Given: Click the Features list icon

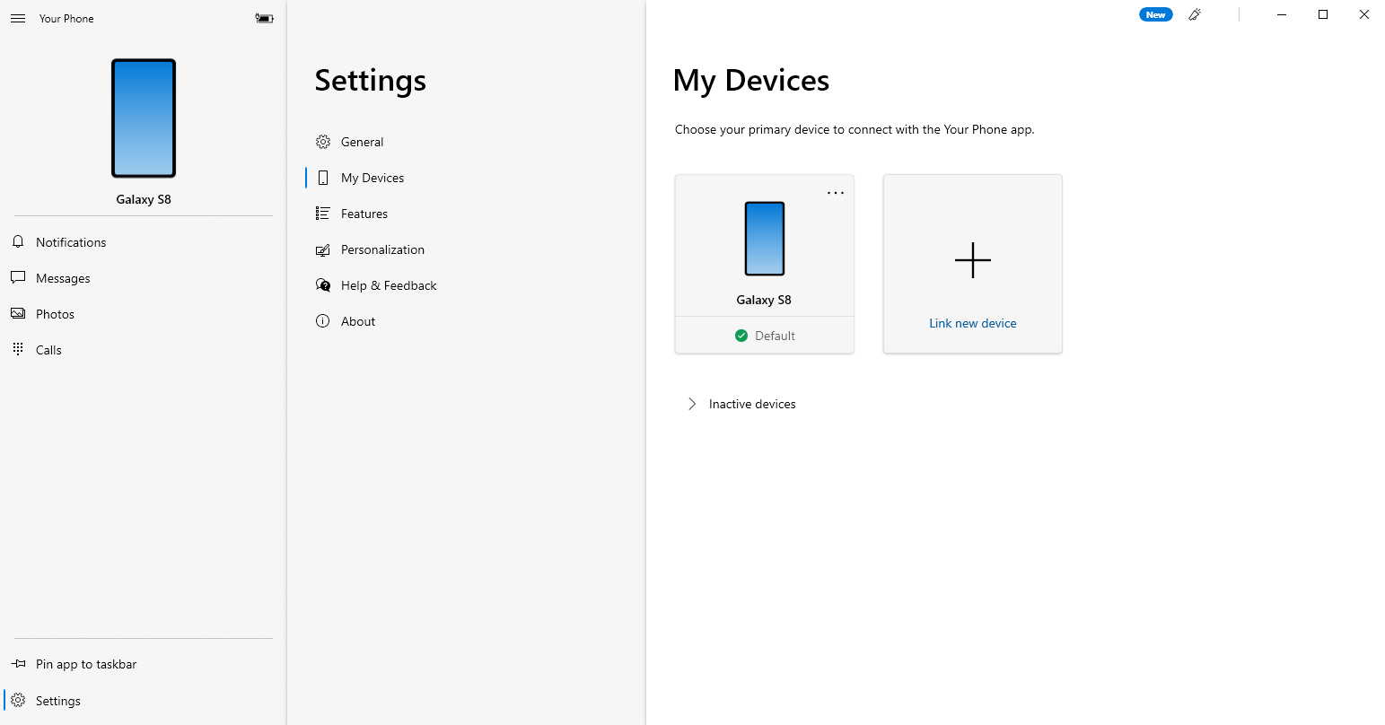Looking at the screenshot, I should coord(323,214).
